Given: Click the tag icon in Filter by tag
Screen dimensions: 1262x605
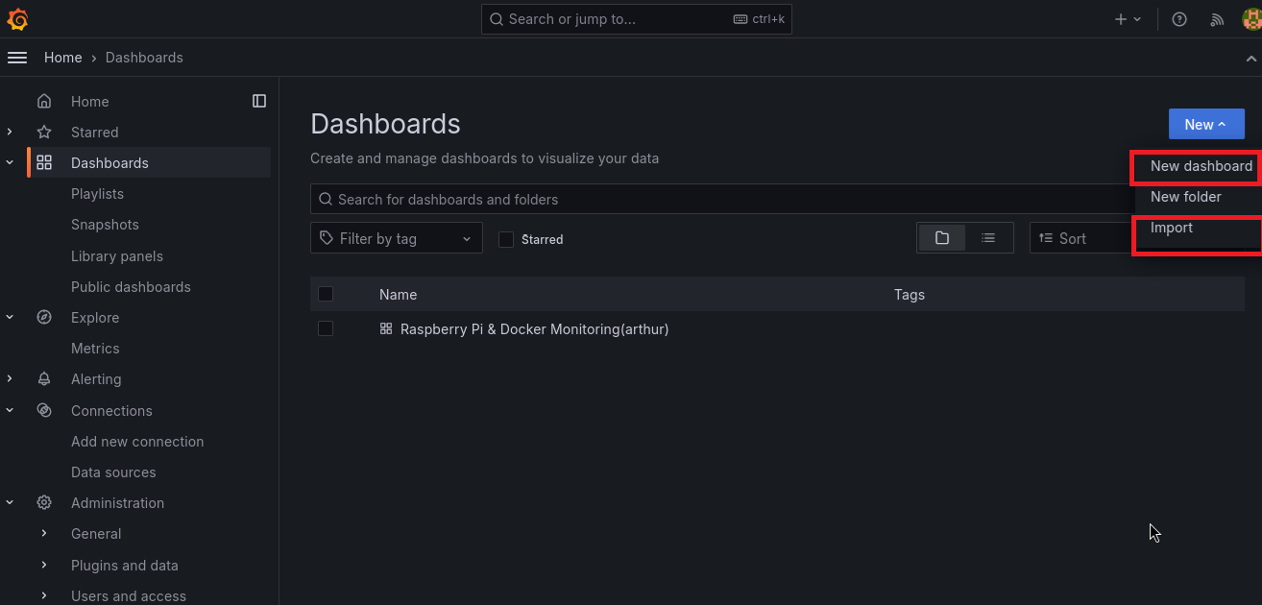Looking at the screenshot, I should click(327, 238).
